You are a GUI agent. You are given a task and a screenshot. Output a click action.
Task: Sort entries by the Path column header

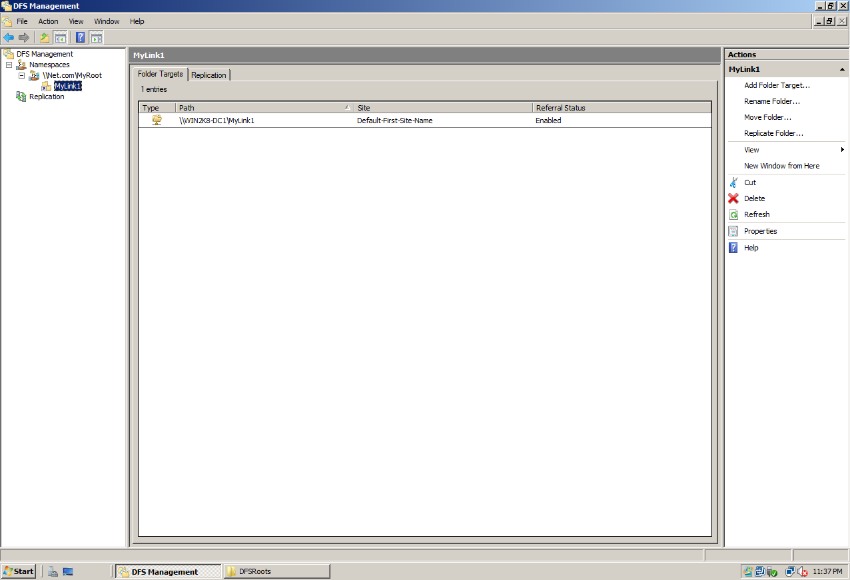263,107
